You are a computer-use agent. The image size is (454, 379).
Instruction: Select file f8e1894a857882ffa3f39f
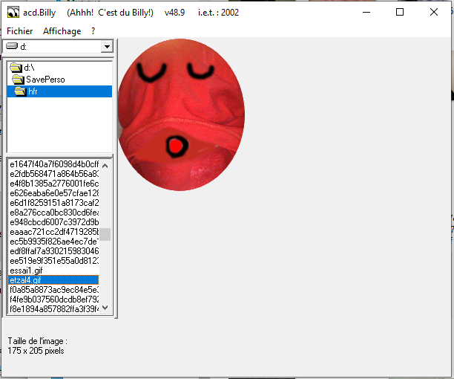(54, 309)
